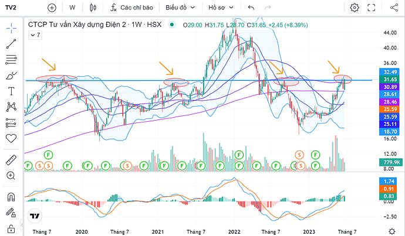Click the S event marker above Tháng 7 2020
Screen dimensions: 405x236
pos(127,166)
